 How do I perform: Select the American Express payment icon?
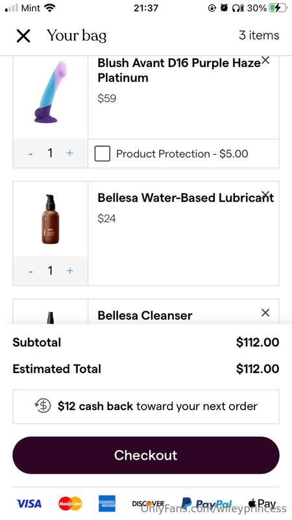pyautogui.click(x=107, y=503)
